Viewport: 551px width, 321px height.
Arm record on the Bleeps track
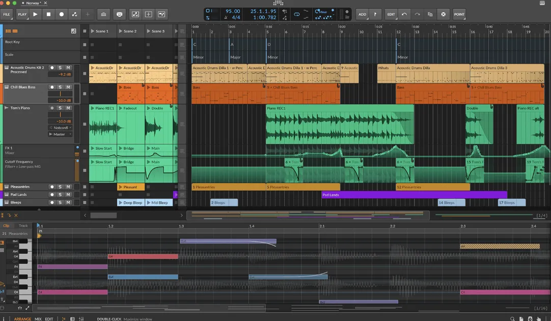(52, 202)
